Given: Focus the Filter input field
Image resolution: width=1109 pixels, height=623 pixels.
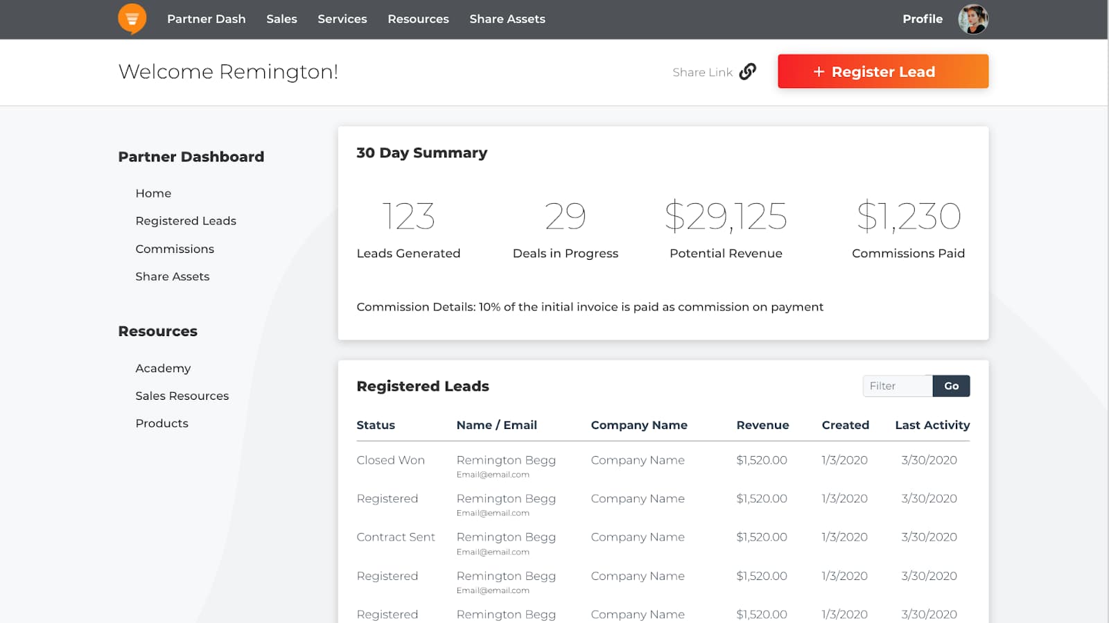Looking at the screenshot, I should point(897,386).
